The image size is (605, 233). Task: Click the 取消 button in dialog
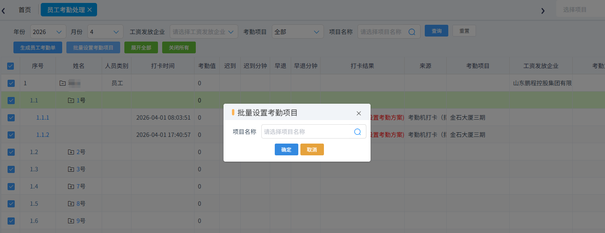(312, 149)
